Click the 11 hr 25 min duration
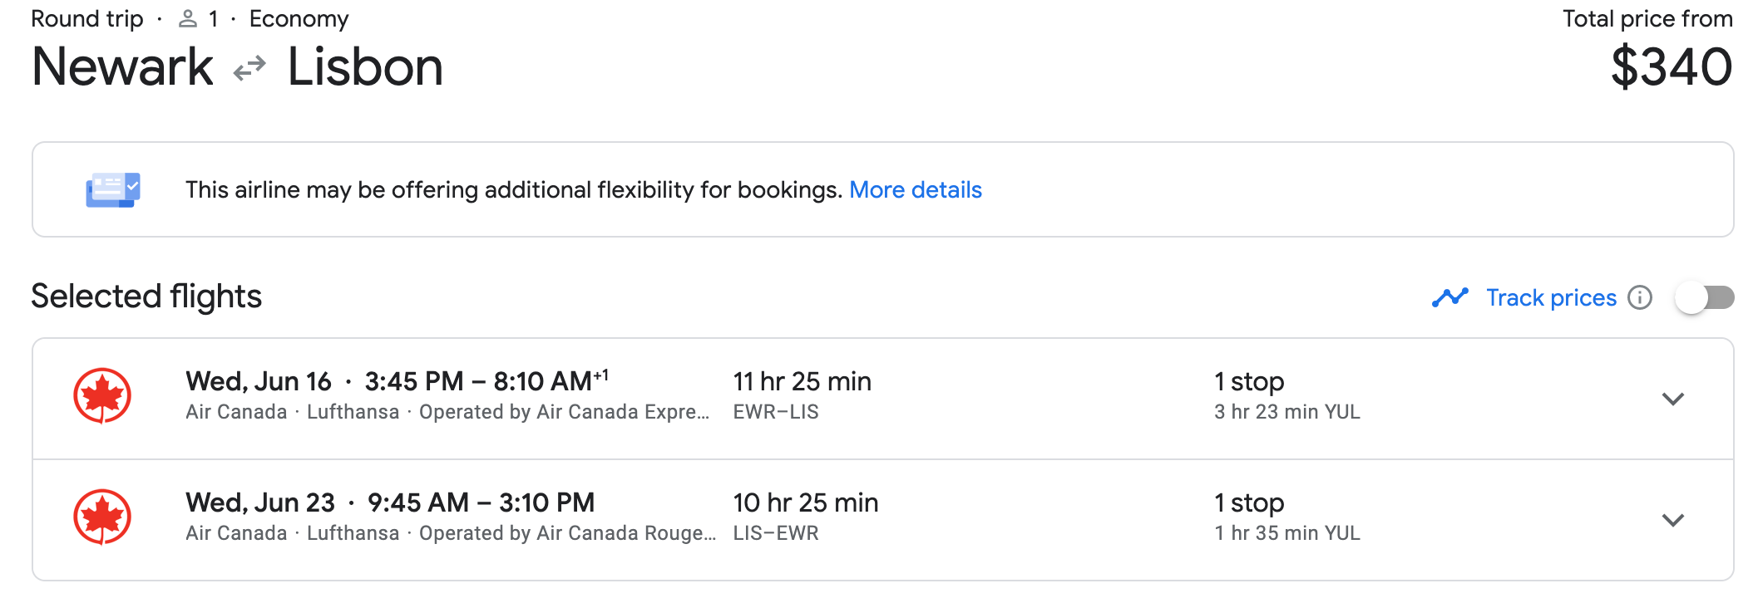This screenshot has width=1758, height=598. point(802,381)
